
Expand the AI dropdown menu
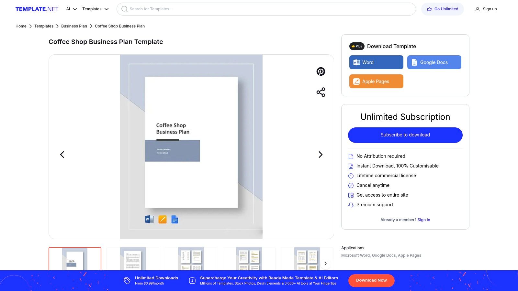71,9
